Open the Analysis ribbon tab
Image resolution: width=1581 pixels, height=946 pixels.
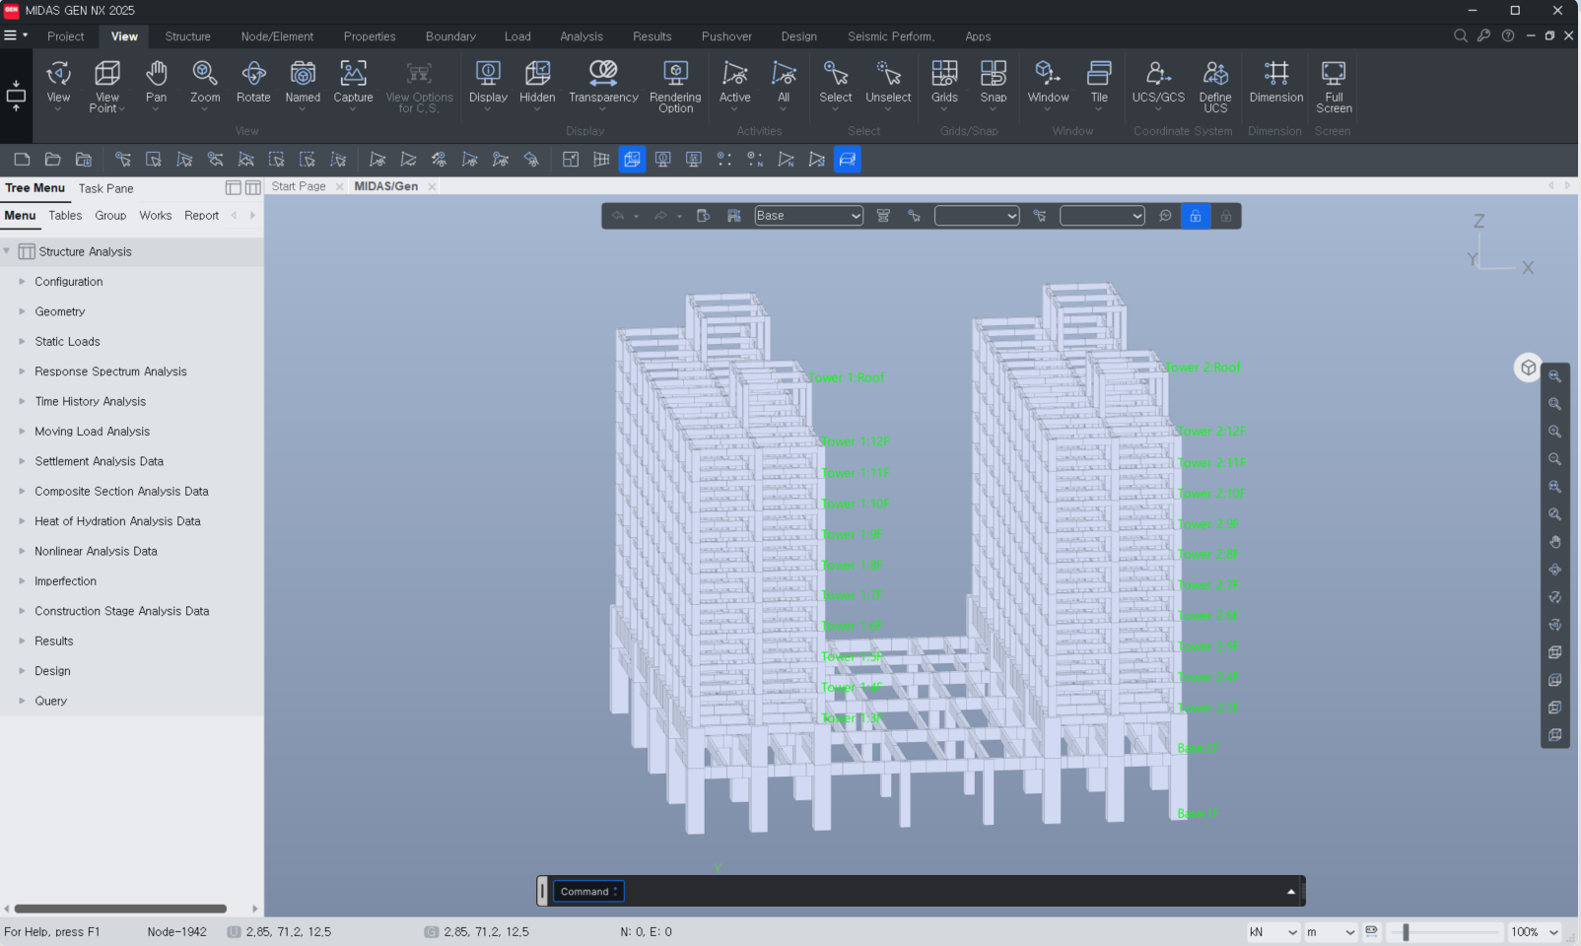point(582,36)
